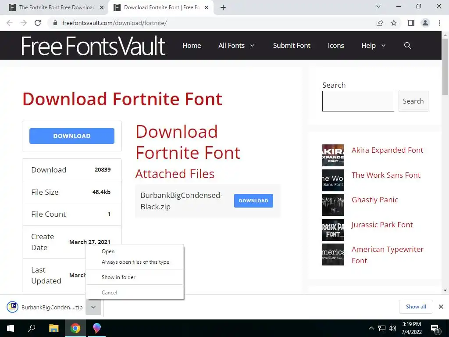
Task: Open American Typewriter Font link
Action: pyautogui.click(x=388, y=255)
